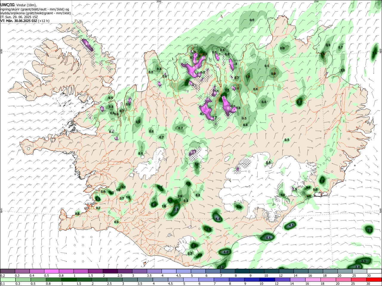Click the 3.0 rainfall value at the southern coast
382x286 pixels.
221,267
